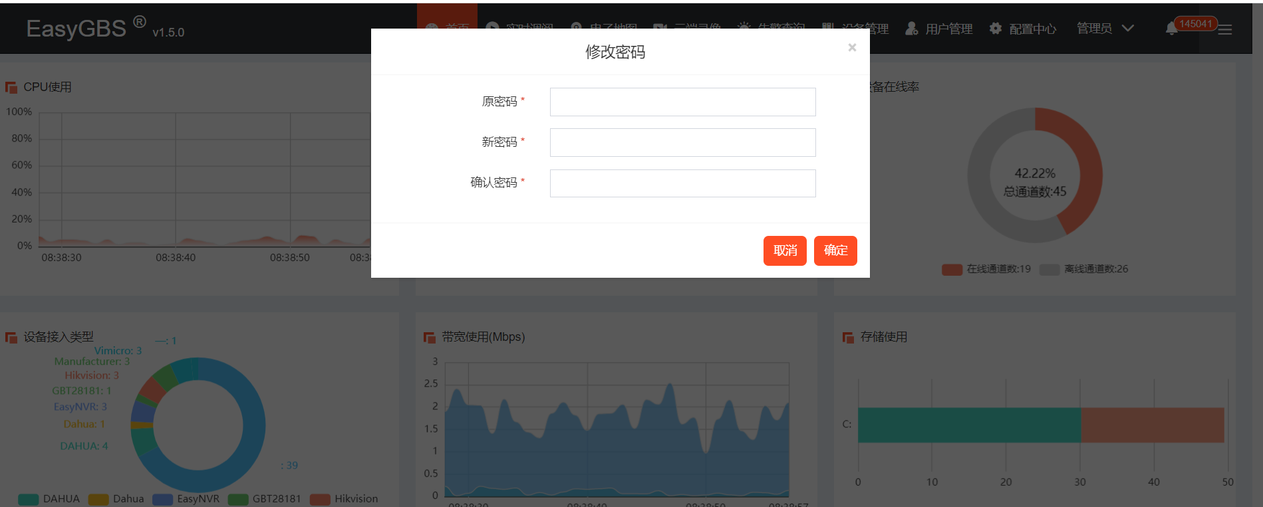
Task: Open the notification bell icon
Action: point(1172,29)
